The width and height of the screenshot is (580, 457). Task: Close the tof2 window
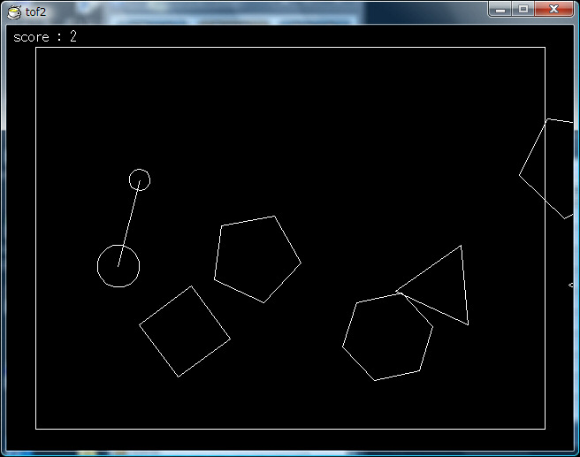(x=553, y=9)
